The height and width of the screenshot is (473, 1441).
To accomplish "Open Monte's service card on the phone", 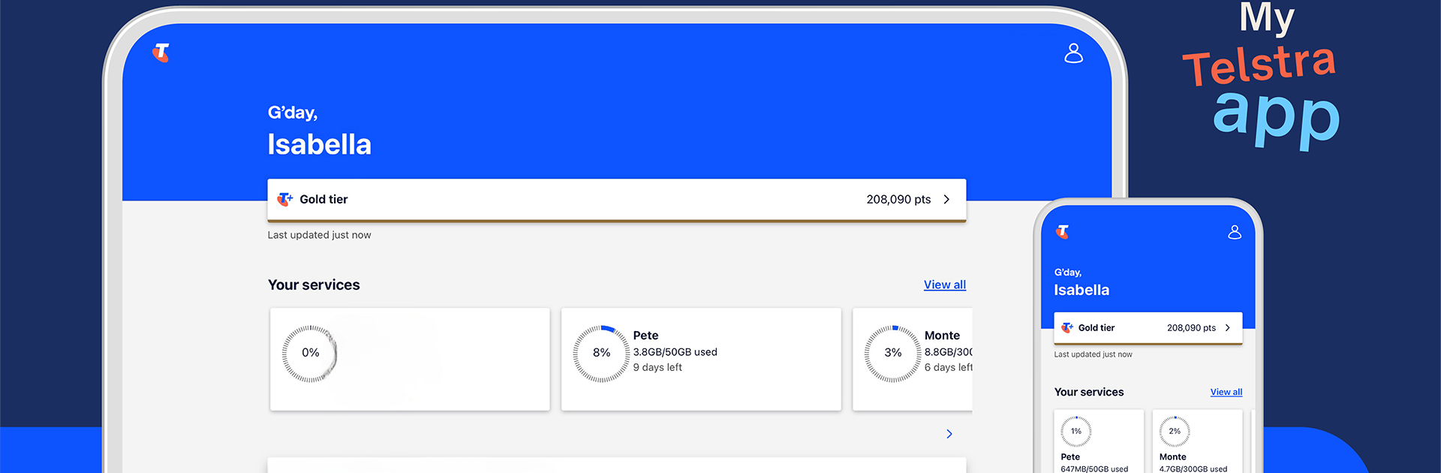I will pyautogui.click(x=1197, y=441).
